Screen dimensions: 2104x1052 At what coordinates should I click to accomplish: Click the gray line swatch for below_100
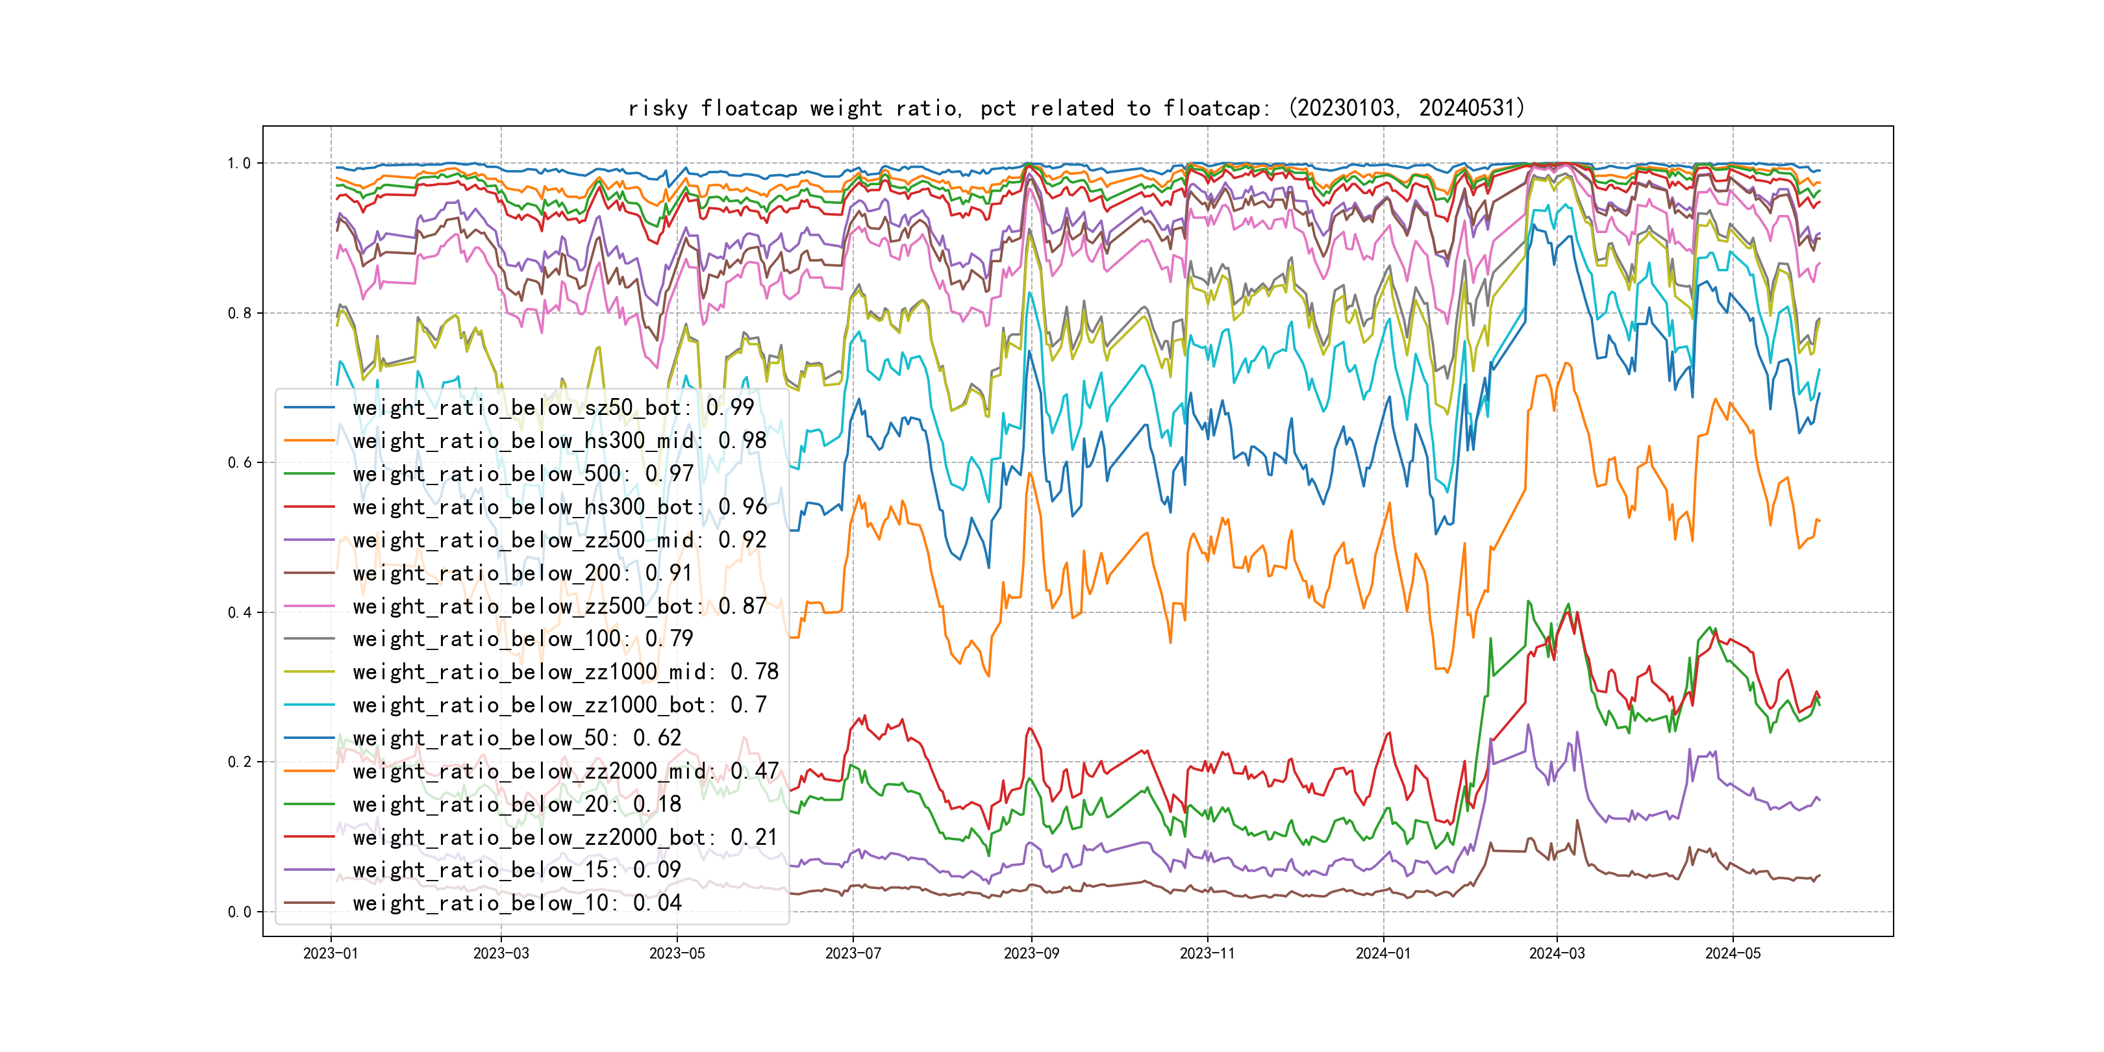tap(310, 639)
